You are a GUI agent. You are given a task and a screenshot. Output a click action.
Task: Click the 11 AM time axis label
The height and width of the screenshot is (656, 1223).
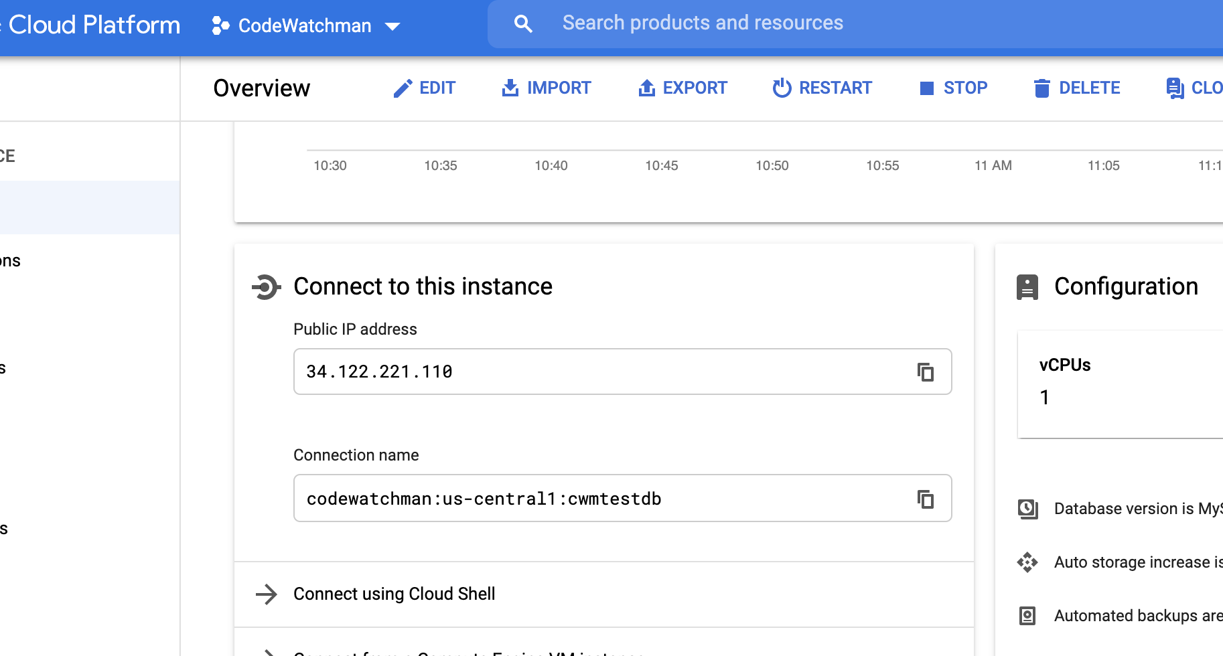[993, 165]
